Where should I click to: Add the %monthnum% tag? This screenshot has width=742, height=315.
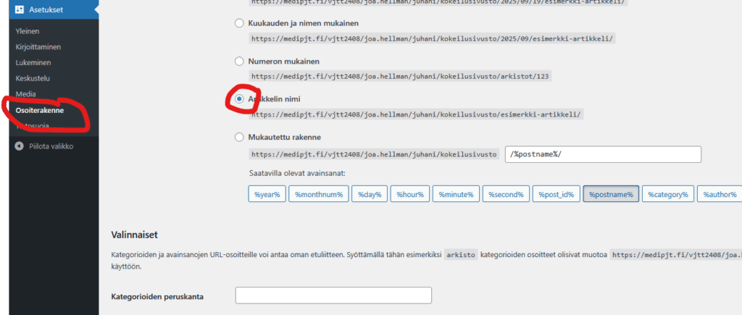[x=319, y=194]
